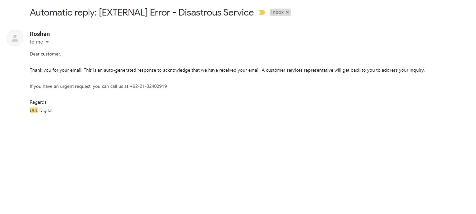The height and width of the screenshot is (214, 476).
Task: Click Roshan's sender avatar icon
Action: point(15,38)
